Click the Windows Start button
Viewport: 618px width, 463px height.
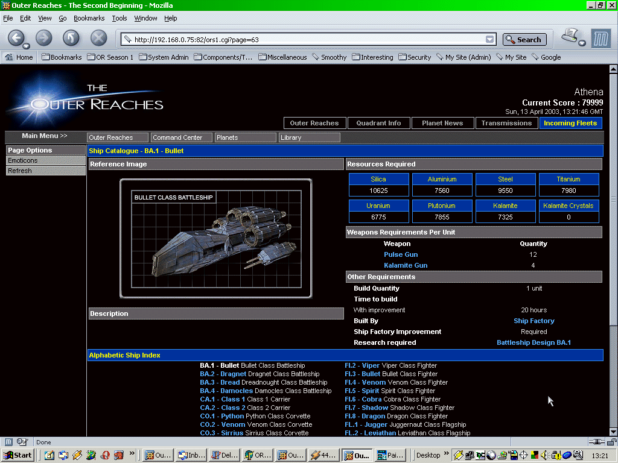(18, 455)
